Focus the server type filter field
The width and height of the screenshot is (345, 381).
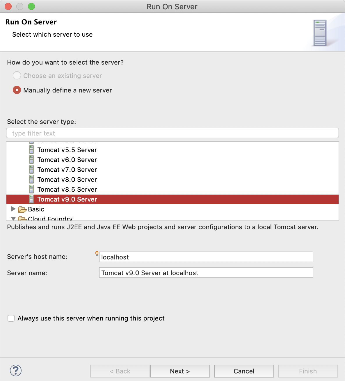pyautogui.click(x=172, y=133)
